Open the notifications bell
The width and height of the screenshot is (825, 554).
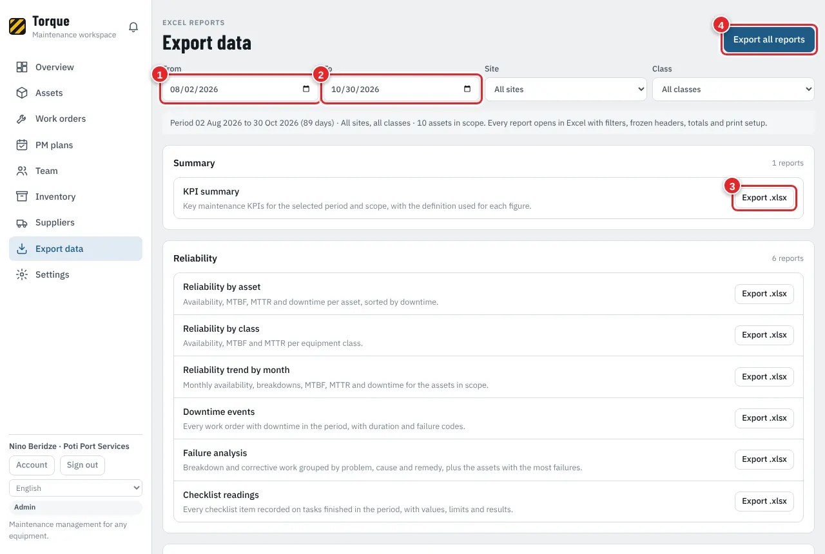click(133, 27)
